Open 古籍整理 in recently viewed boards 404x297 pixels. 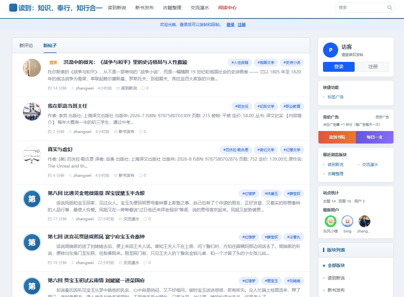coord(336,174)
